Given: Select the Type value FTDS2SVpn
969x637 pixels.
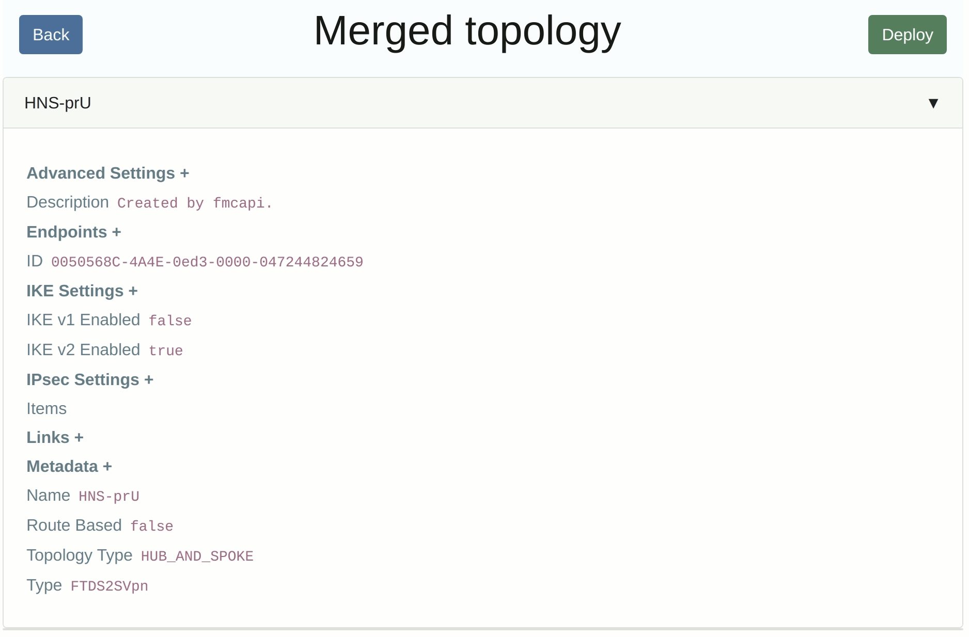Looking at the screenshot, I should point(109,586).
